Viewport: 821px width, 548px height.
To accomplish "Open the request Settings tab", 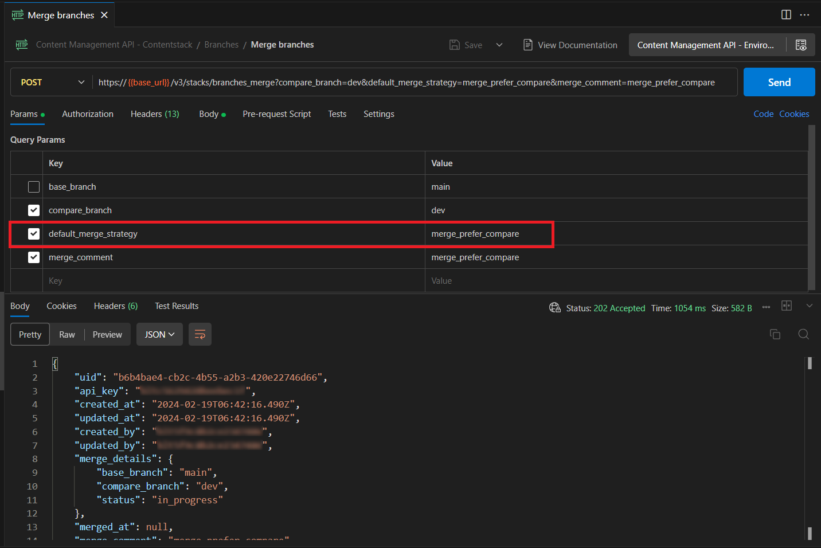I will 379,114.
